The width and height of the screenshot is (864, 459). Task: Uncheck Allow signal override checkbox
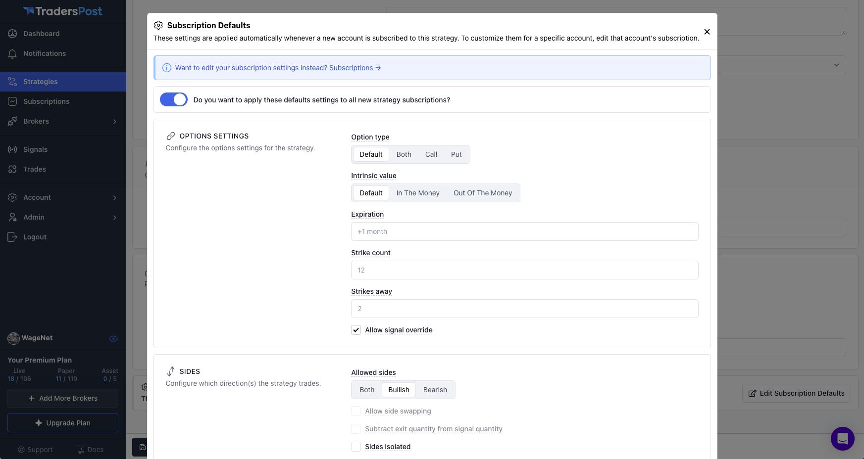click(x=356, y=330)
